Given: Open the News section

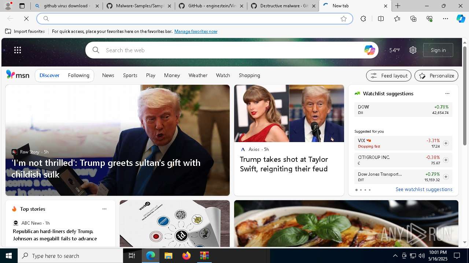Looking at the screenshot, I should pos(108,75).
